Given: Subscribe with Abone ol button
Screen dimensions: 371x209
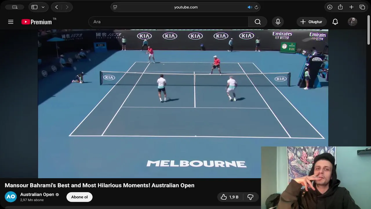Looking at the screenshot, I should click(x=79, y=197).
